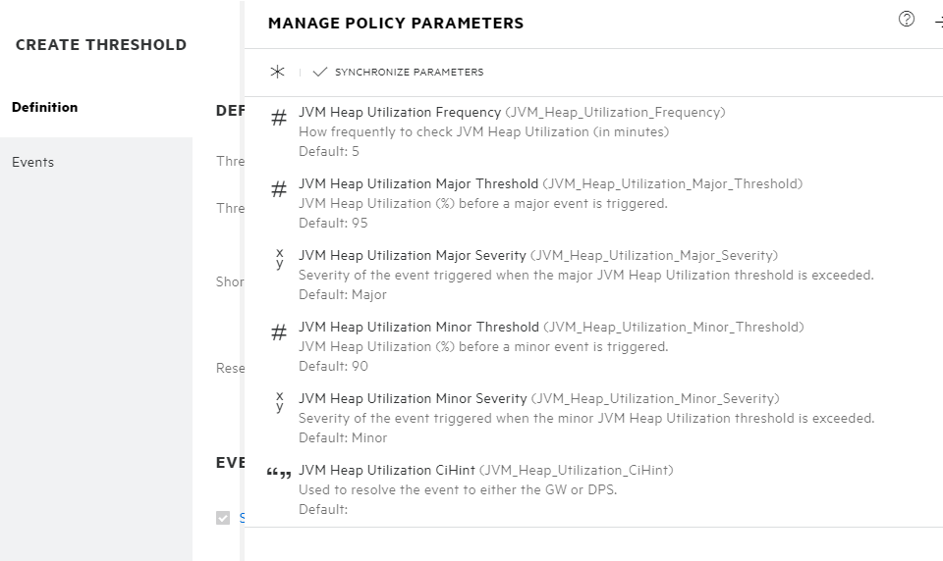Image resolution: width=943 pixels, height=561 pixels.
Task: Click numeric icon for Minor Threshold parameter
Action: tap(279, 333)
